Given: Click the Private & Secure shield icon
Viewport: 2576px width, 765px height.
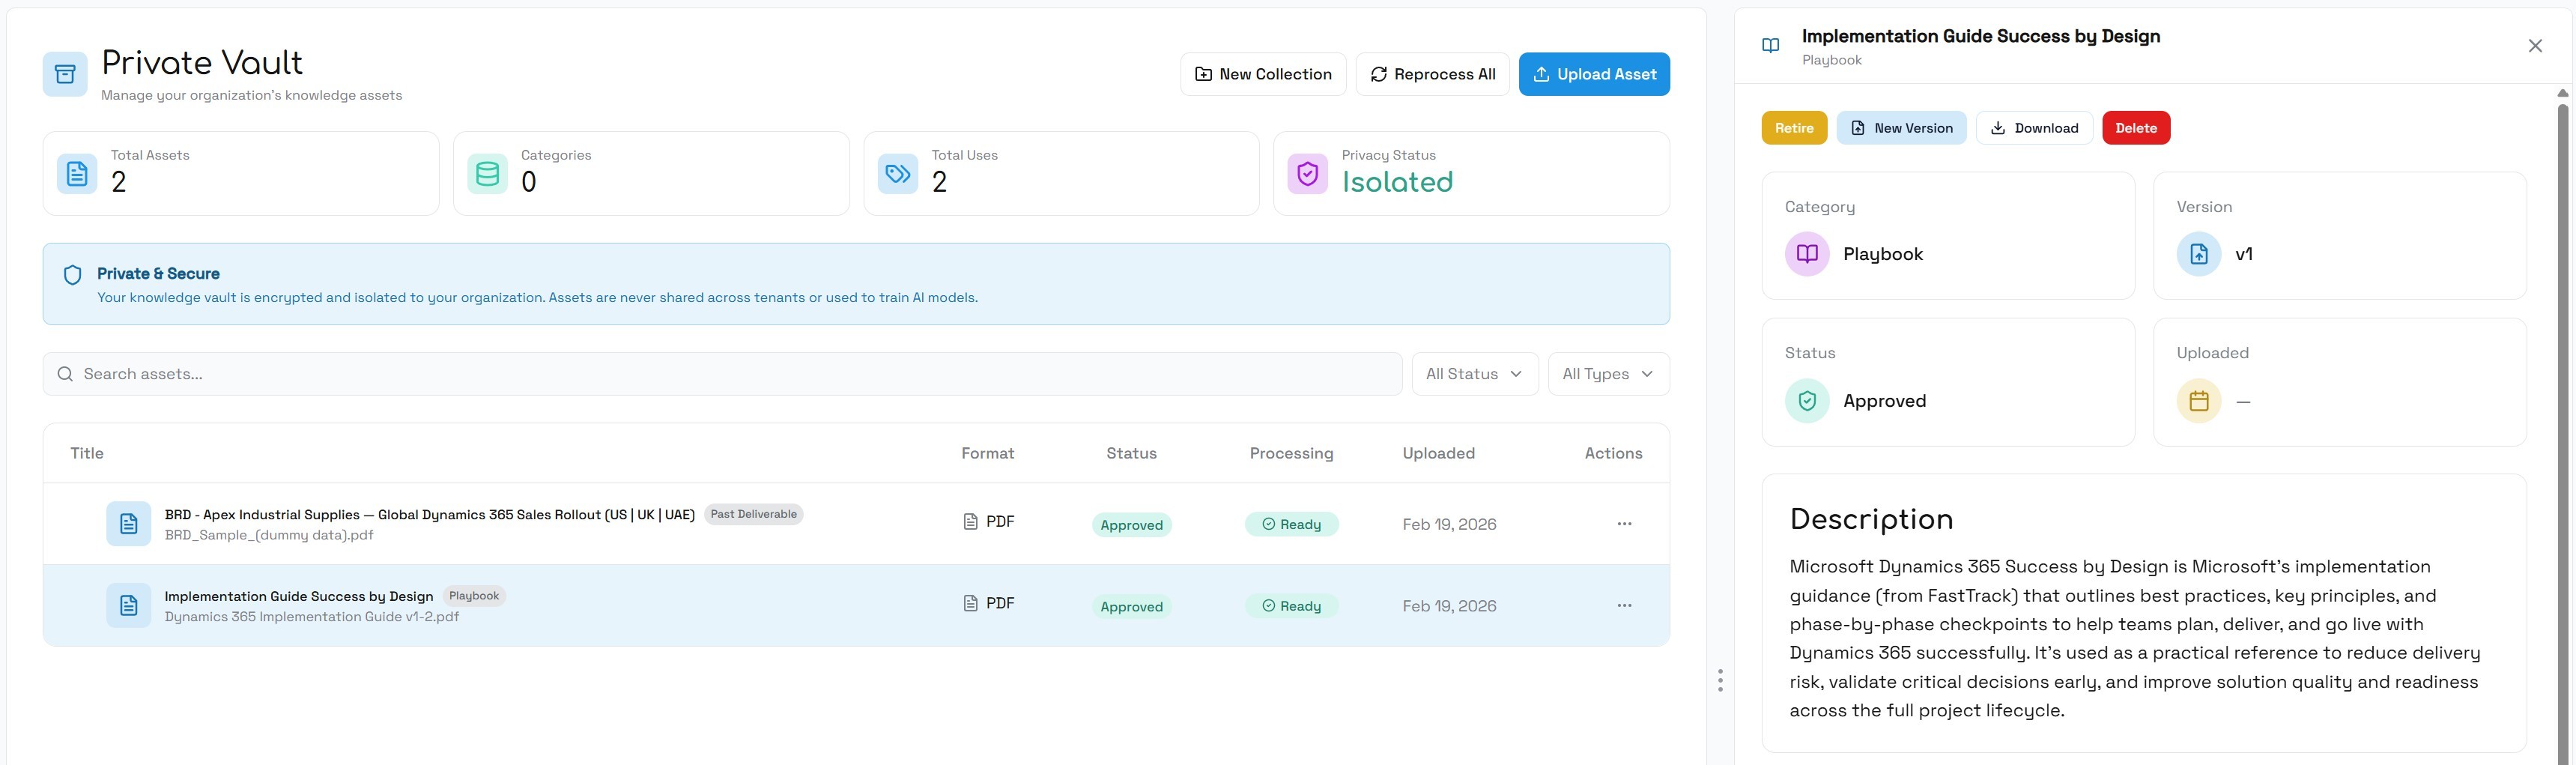Looking at the screenshot, I should [73, 275].
